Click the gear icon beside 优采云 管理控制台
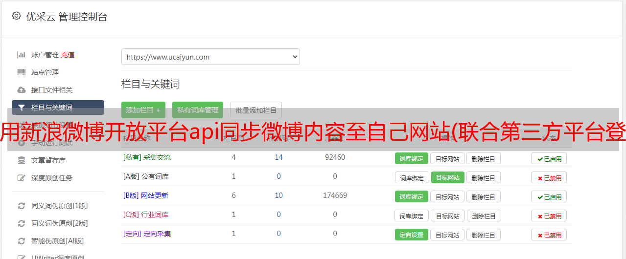The width and height of the screenshot is (626, 259). pos(16,16)
